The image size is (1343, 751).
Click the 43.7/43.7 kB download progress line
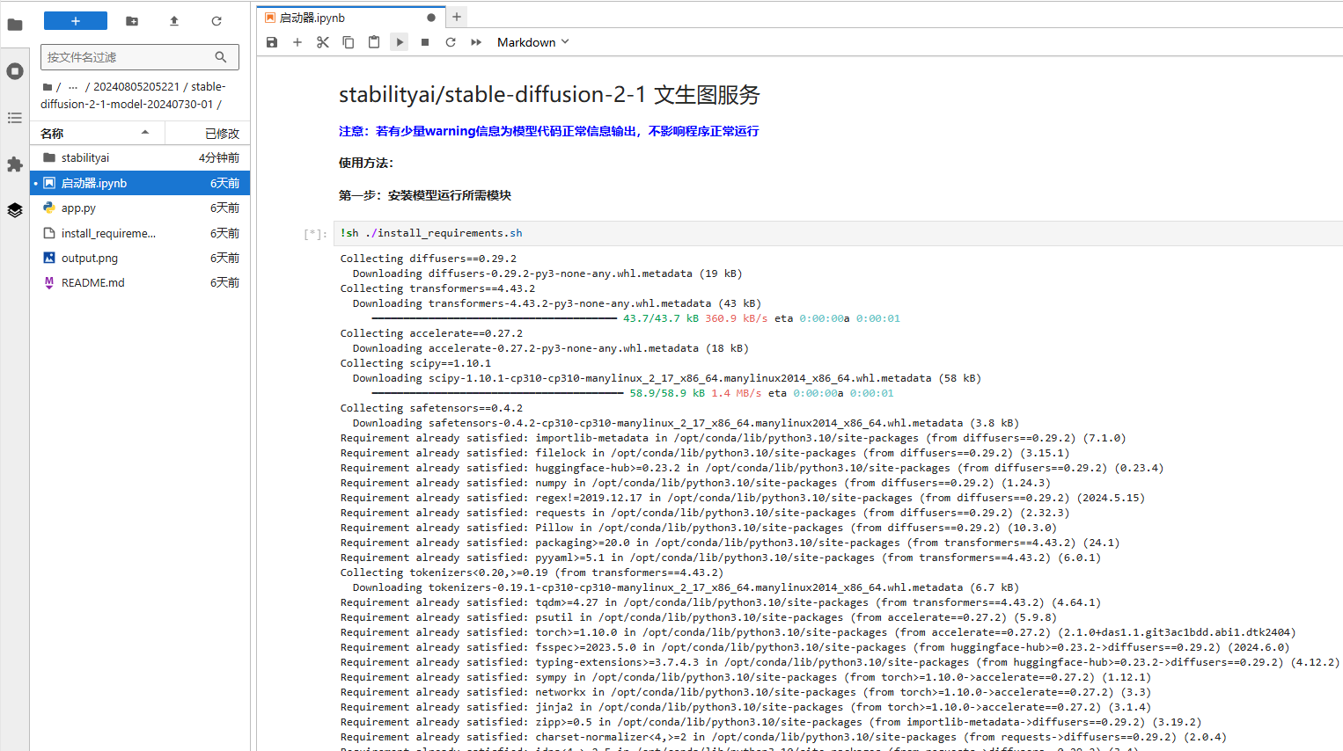635,318
